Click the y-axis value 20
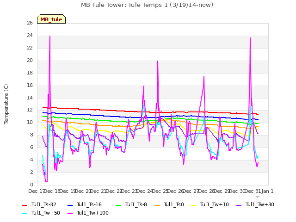The width and height of the screenshot is (296, 222). click(x=30, y=61)
